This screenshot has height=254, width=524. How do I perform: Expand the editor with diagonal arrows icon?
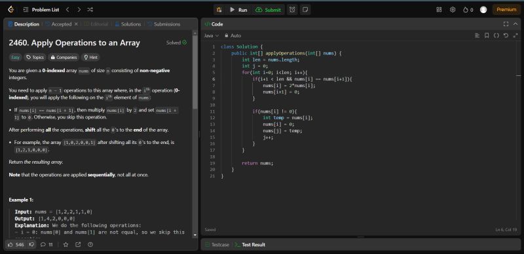(x=515, y=35)
